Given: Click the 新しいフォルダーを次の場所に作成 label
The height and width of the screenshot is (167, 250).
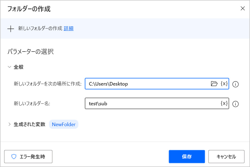Looking at the screenshot, I should pos(47,84).
